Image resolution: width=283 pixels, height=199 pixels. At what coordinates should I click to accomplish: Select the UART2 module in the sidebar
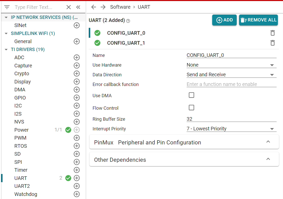click(22, 186)
